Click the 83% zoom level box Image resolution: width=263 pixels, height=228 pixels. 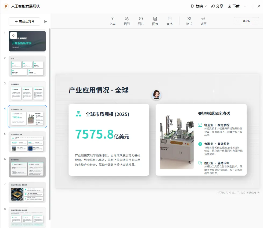[246, 21]
